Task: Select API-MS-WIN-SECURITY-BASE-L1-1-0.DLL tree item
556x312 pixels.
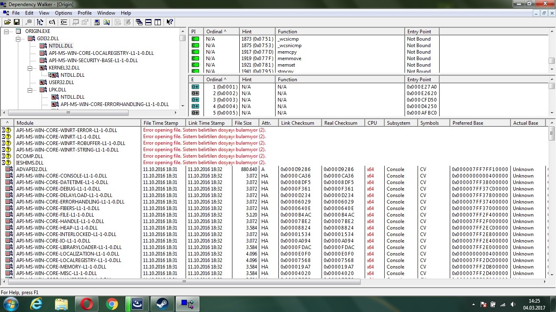Action: [x=93, y=61]
